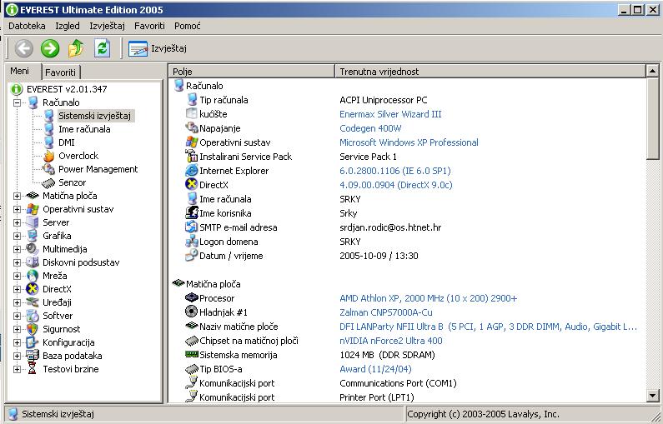Click the Sigurnost shield icon

(33, 329)
